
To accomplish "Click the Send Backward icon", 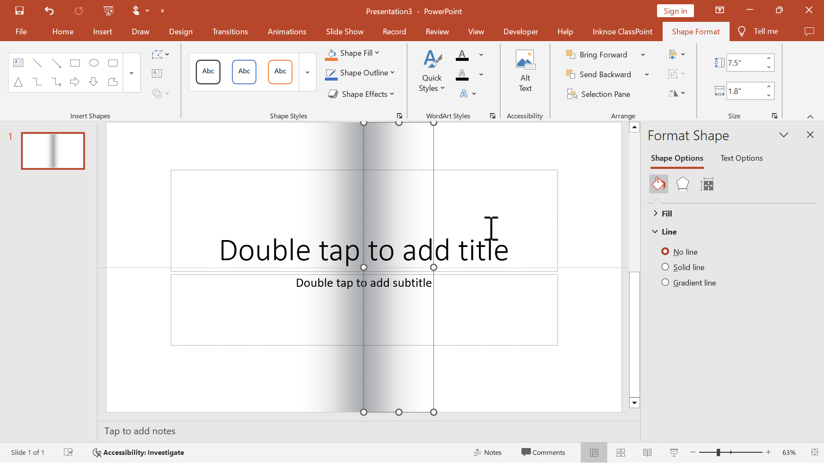I will click(572, 74).
